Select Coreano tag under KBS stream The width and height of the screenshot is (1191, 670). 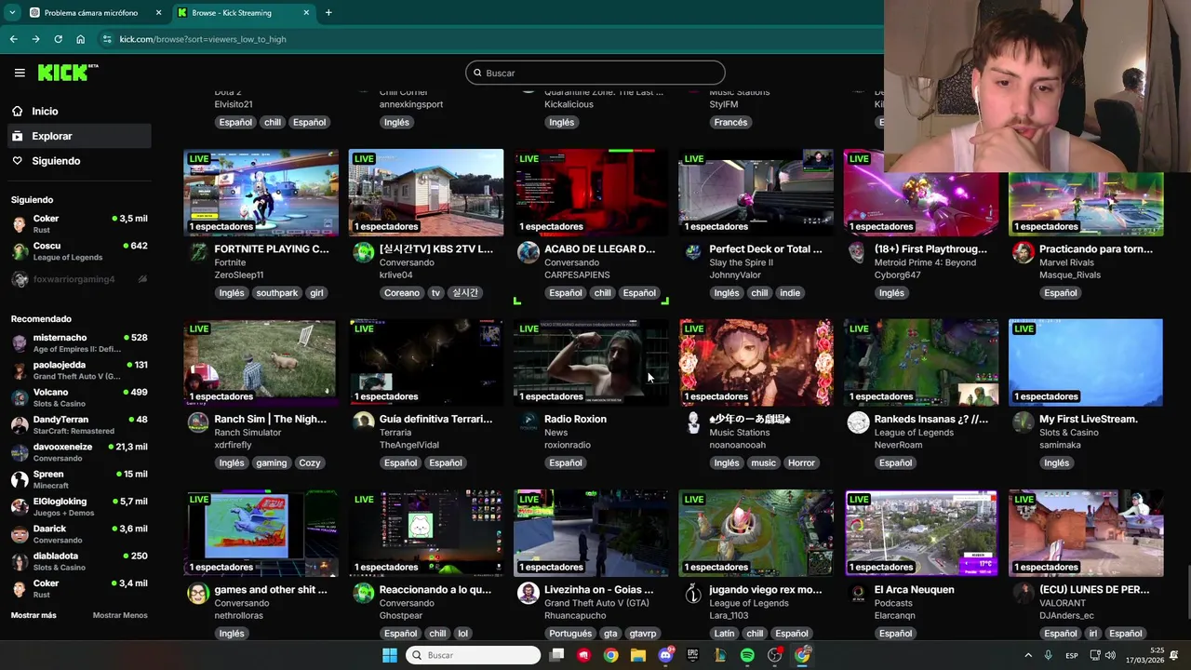(402, 292)
